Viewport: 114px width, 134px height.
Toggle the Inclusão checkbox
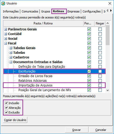pyautogui.click(x=6, y=103)
